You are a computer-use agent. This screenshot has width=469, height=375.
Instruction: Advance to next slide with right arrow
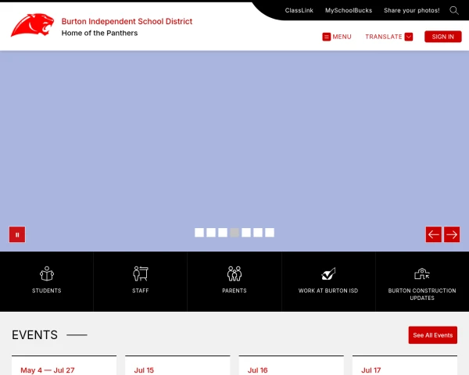pyautogui.click(x=452, y=234)
